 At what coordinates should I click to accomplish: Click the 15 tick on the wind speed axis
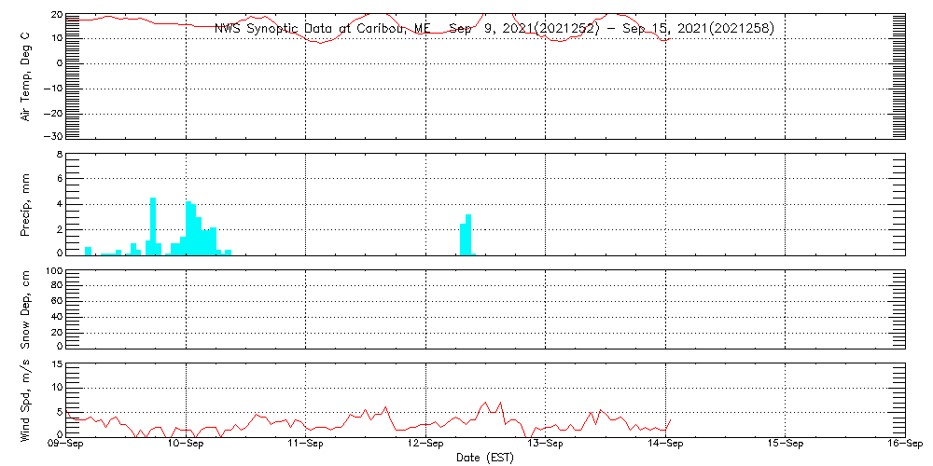pos(55,364)
